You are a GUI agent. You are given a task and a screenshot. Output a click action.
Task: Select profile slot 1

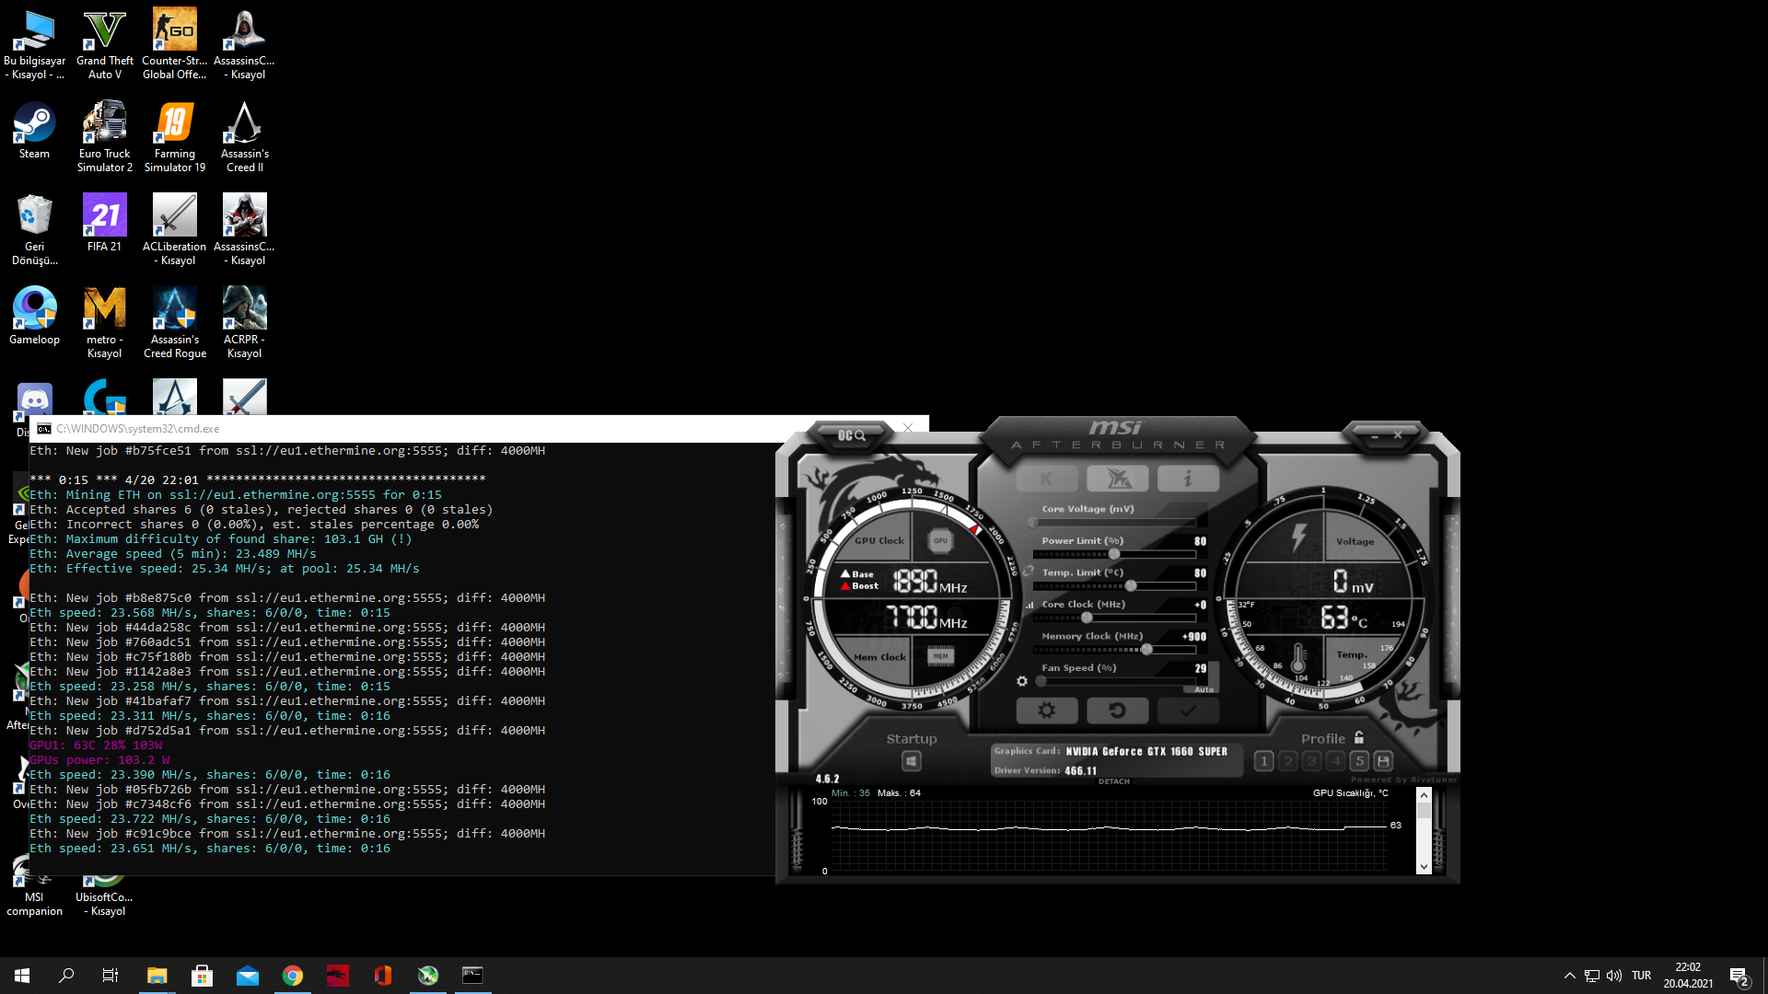(x=1264, y=761)
